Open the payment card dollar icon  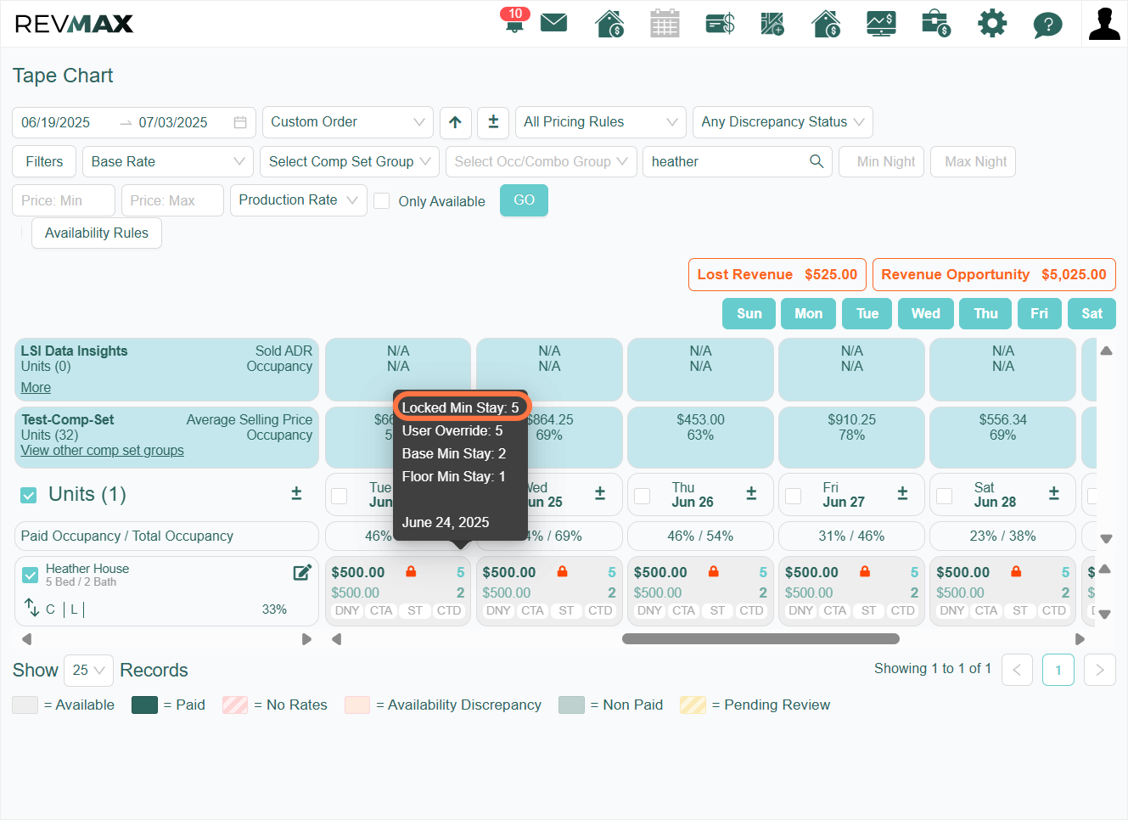(720, 23)
